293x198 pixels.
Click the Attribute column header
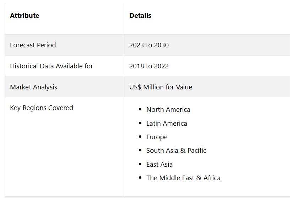click(25, 16)
